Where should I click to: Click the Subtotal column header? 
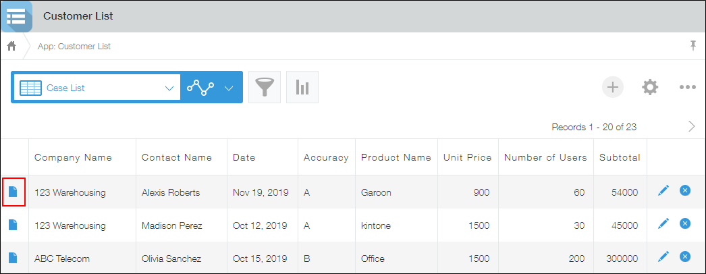(x=618, y=157)
